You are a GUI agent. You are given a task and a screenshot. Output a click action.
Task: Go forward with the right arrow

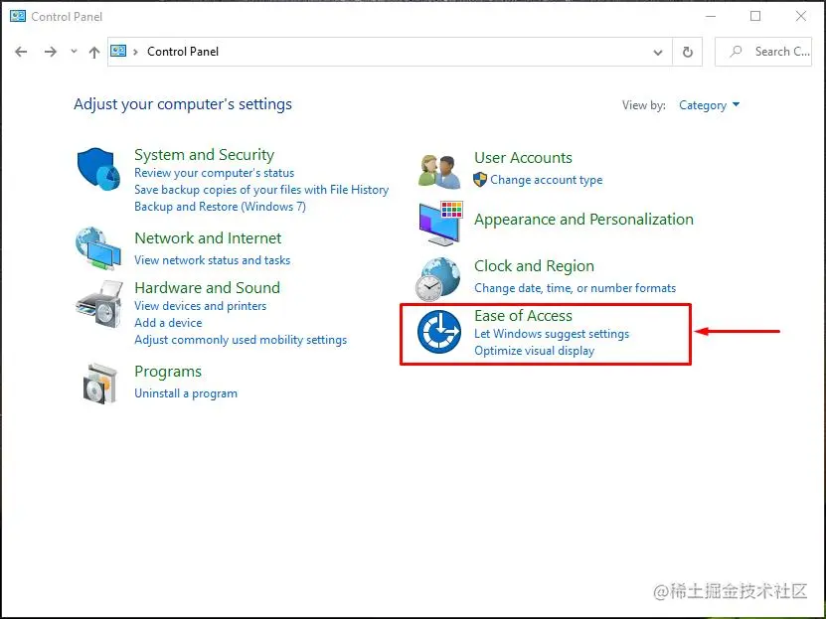tap(51, 52)
